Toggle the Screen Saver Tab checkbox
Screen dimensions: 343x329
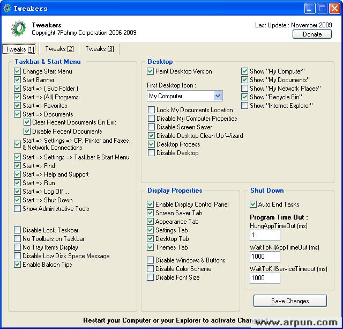tap(150, 213)
